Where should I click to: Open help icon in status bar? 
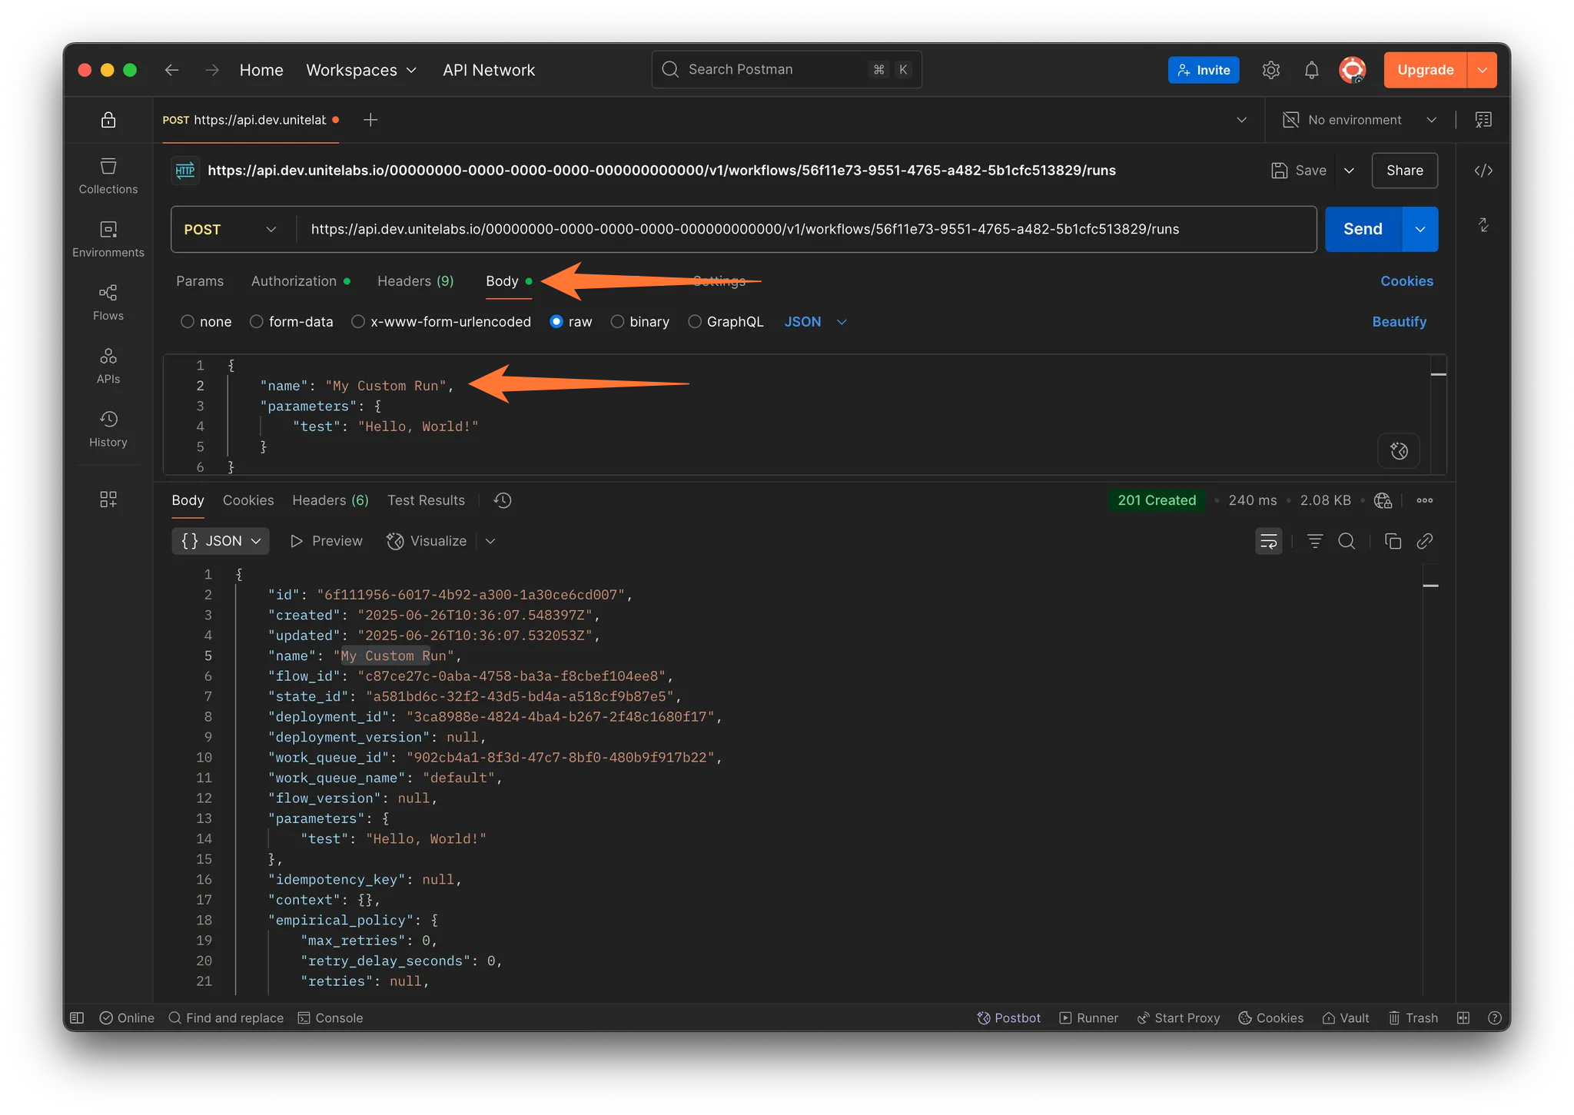[1494, 1017]
